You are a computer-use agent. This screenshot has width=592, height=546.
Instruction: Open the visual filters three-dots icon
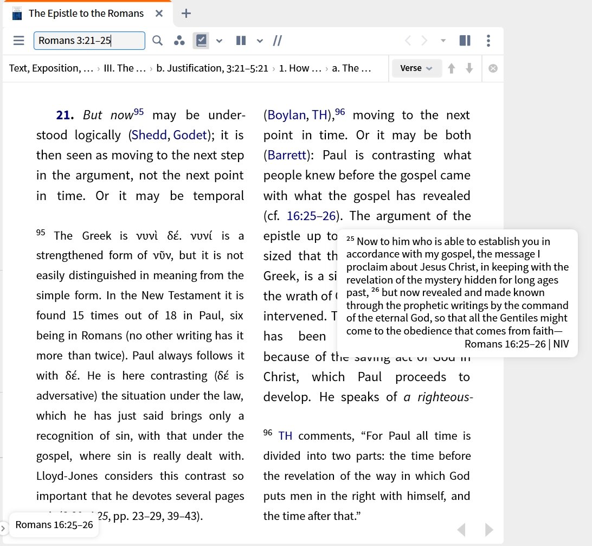point(179,41)
